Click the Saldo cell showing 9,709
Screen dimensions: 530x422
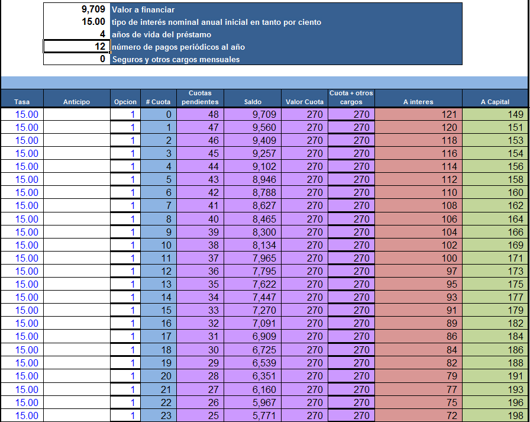(x=253, y=114)
